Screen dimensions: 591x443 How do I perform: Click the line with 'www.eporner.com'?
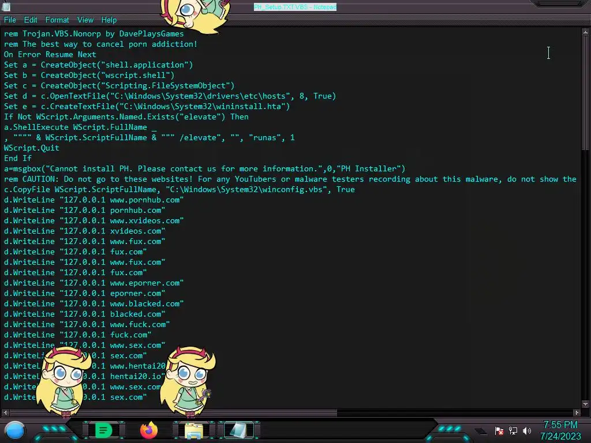coord(94,283)
